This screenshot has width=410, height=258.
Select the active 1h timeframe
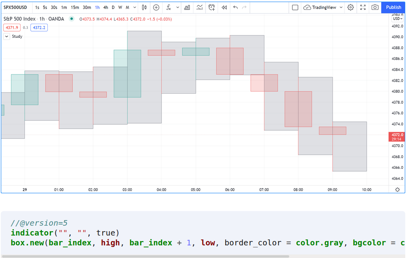tap(97, 7)
